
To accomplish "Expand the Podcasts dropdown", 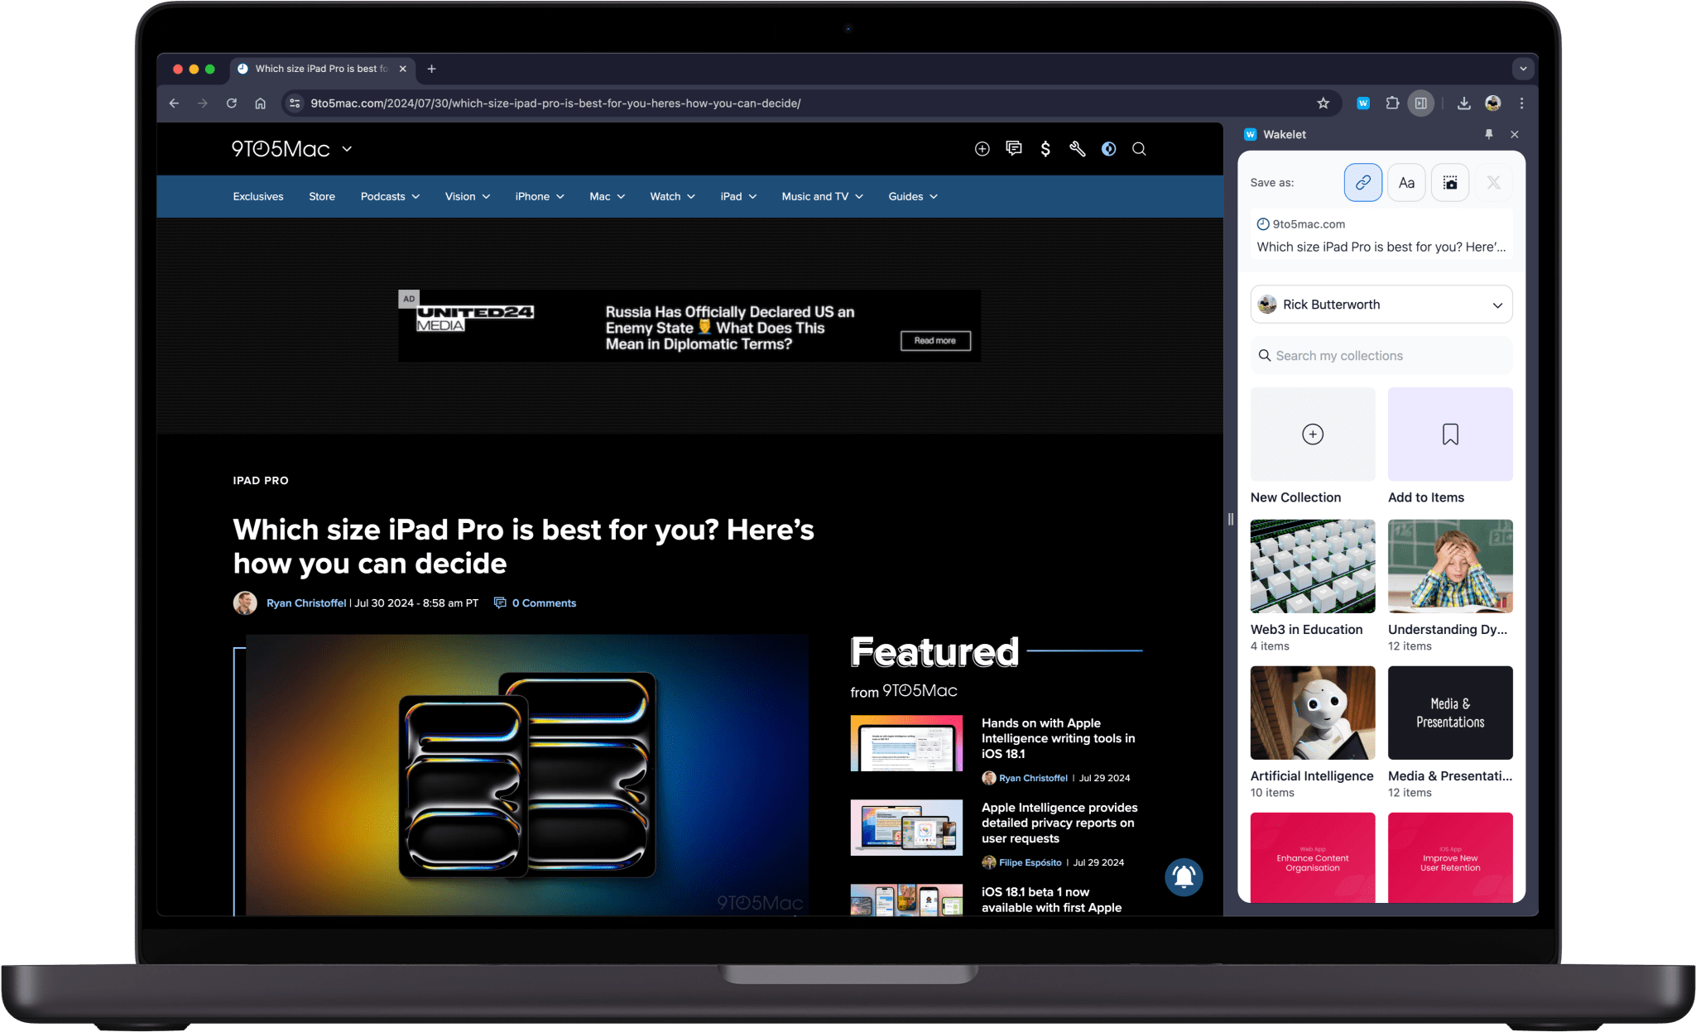I will 390,196.
